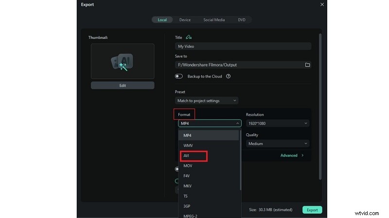Select 3GP in the format list
The image size is (389, 218).
click(209, 206)
